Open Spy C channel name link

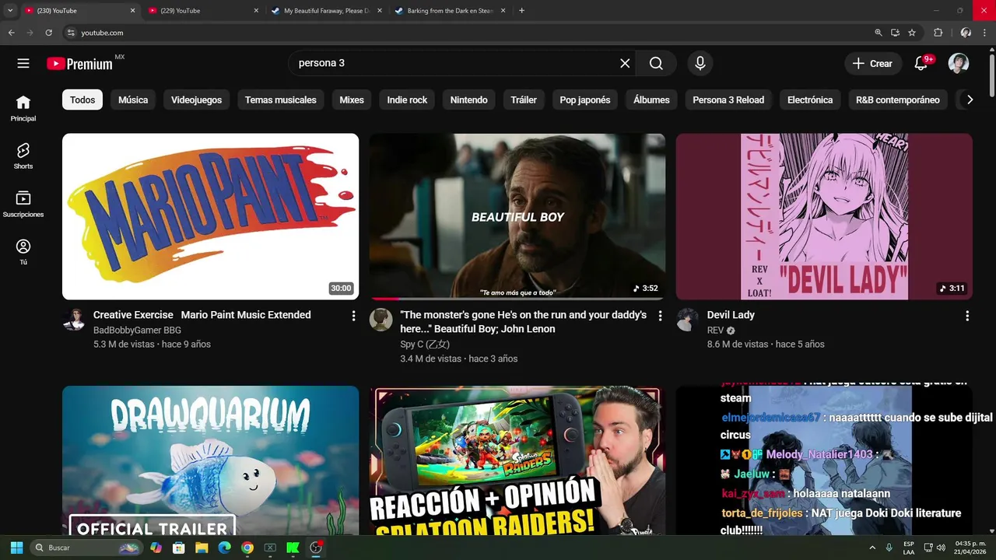(425, 345)
